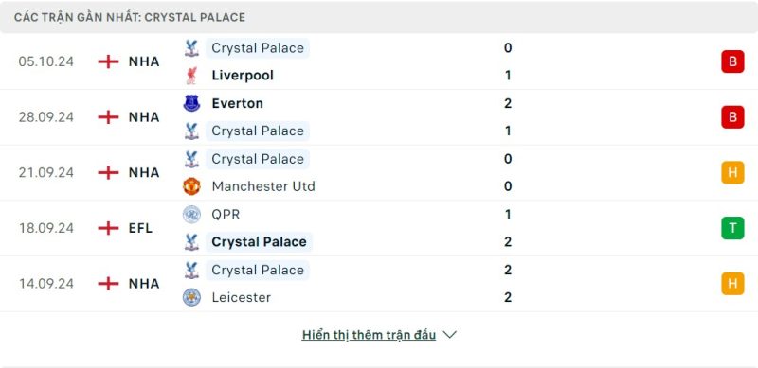Select the highlighted Crystal Palace in QPR match
Viewport: 758px width, 368px height.
259,242
